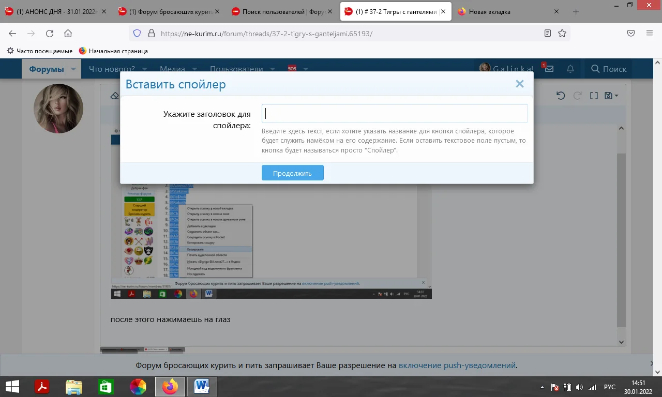Open the notifications bell
The height and width of the screenshot is (397, 662).
[x=570, y=68]
